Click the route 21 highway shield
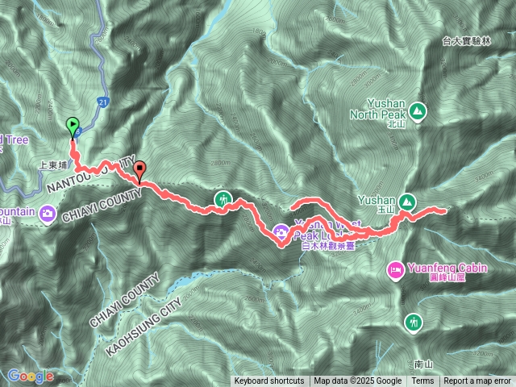 [x=103, y=102]
